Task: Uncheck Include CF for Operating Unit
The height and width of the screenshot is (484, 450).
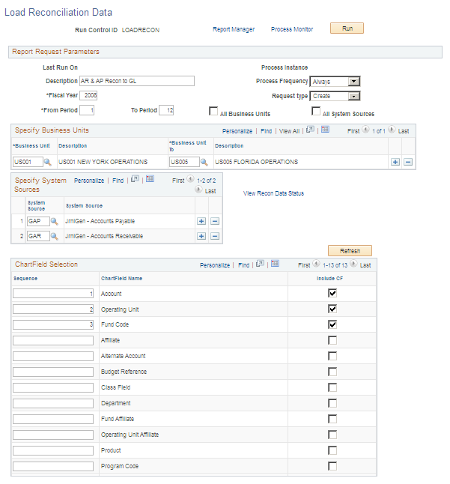Action: (332, 309)
